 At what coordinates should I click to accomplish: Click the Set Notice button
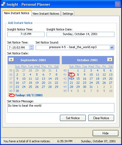tap(73, 118)
